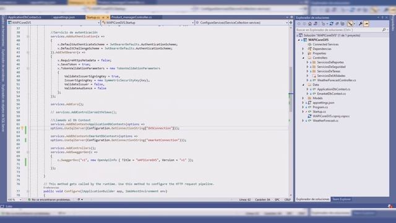This screenshot has width=396, height=223.
Task: Expand the ServiciosDeTareas folder
Action: click(308, 71)
